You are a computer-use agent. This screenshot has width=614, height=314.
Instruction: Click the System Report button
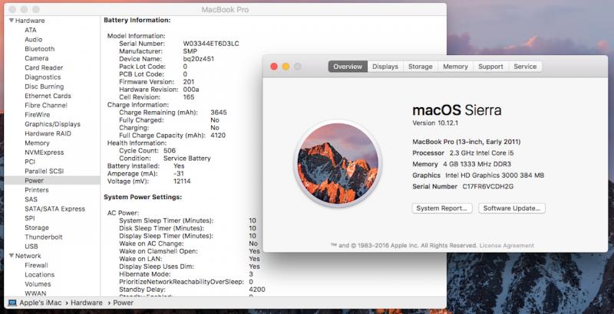click(x=442, y=208)
